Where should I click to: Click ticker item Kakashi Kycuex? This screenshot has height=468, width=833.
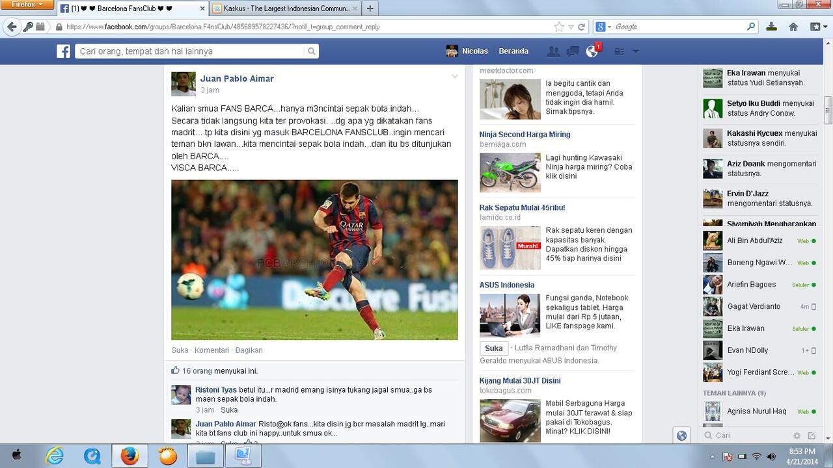click(759, 138)
